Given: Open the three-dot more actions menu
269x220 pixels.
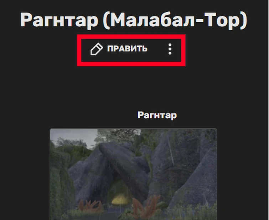Looking at the screenshot, I should [170, 49].
